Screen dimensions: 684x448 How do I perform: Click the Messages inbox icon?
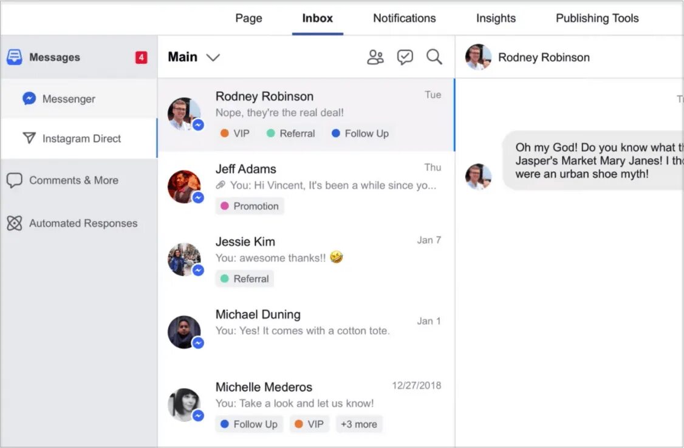pyautogui.click(x=14, y=57)
